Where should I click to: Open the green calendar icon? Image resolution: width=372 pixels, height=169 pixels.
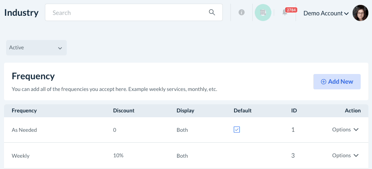[263, 13]
